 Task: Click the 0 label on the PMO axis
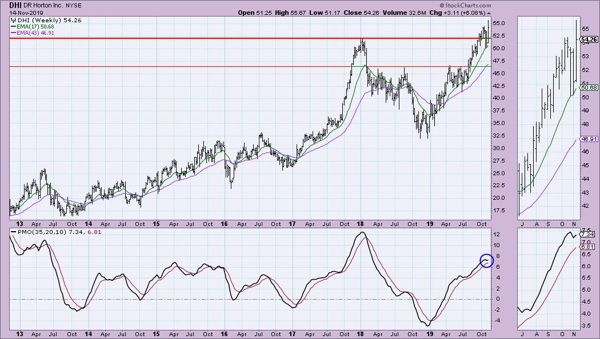click(x=498, y=299)
